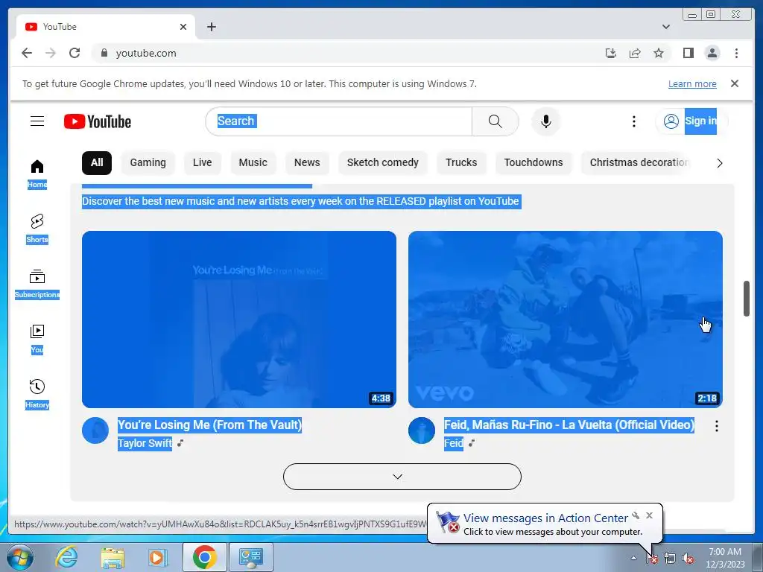
Task: Click browser forward arrow
Action: [x=51, y=53]
